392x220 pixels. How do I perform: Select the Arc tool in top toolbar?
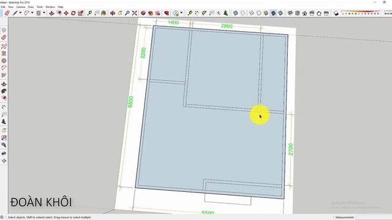(x=26, y=13)
